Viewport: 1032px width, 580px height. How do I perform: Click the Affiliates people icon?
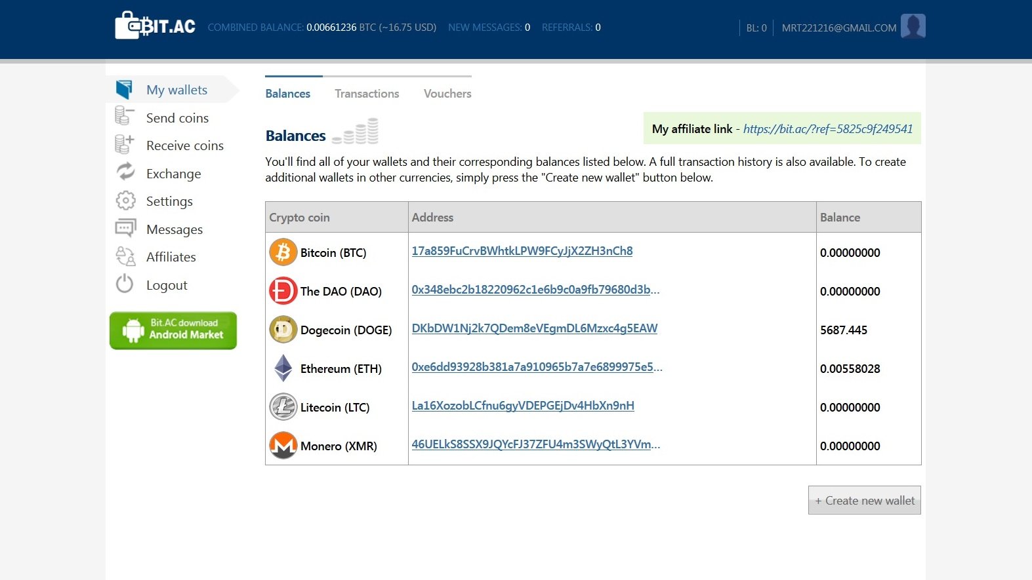tap(125, 256)
